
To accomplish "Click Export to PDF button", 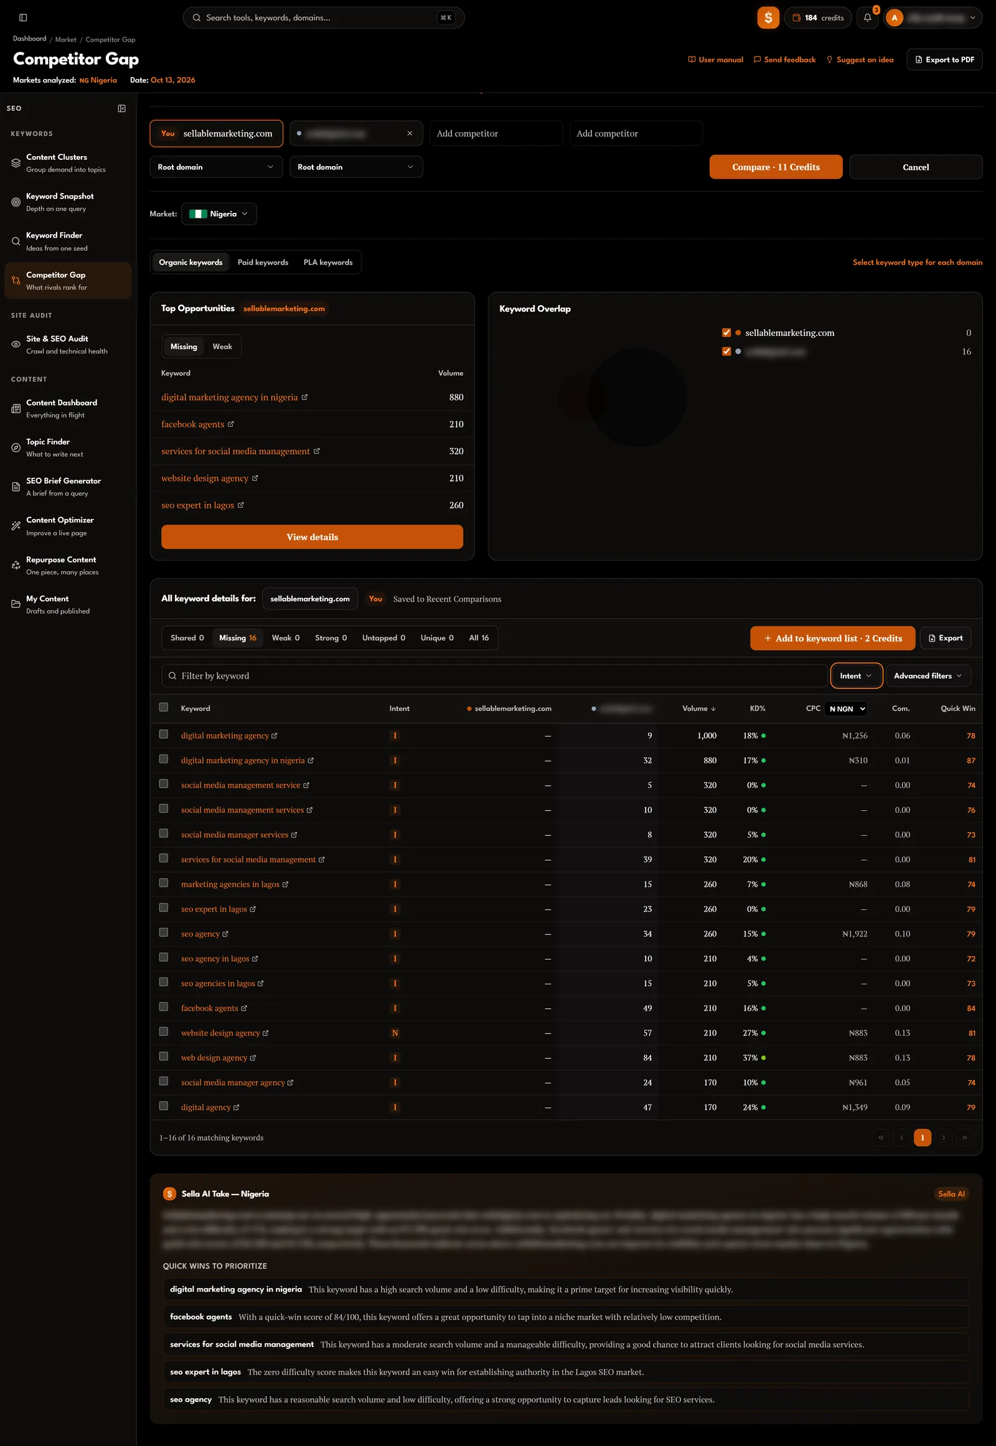I will 944,59.
